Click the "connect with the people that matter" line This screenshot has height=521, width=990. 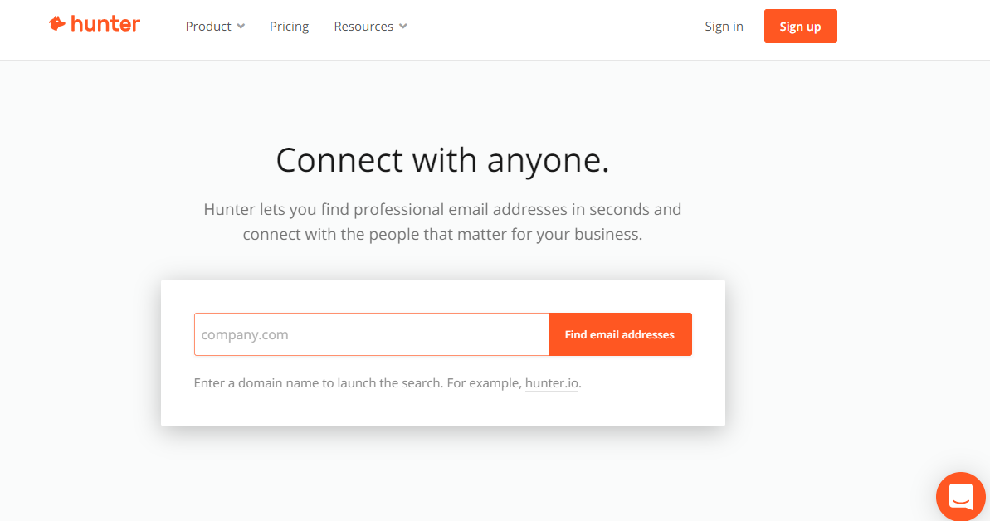[x=442, y=234]
